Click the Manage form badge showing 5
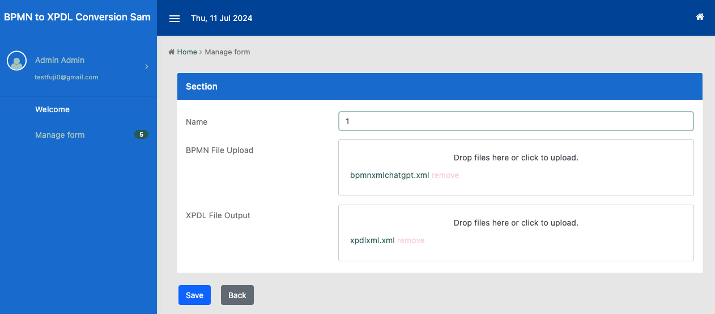This screenshot has width=715, height=314. [x=141, y=134]
